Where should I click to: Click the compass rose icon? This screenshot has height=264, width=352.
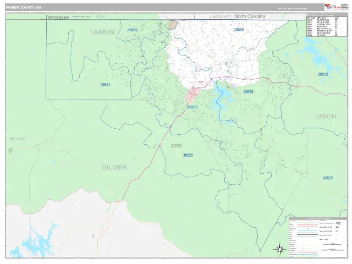click(279, 249)
